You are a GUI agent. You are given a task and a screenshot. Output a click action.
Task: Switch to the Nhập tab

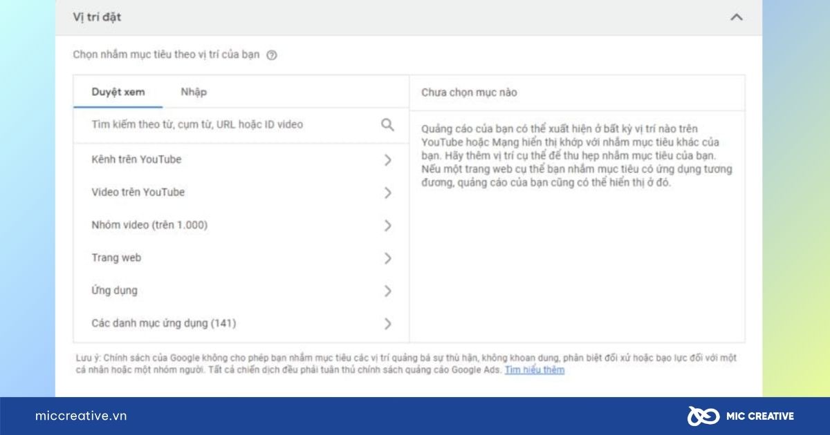click(x=194, y=91)
